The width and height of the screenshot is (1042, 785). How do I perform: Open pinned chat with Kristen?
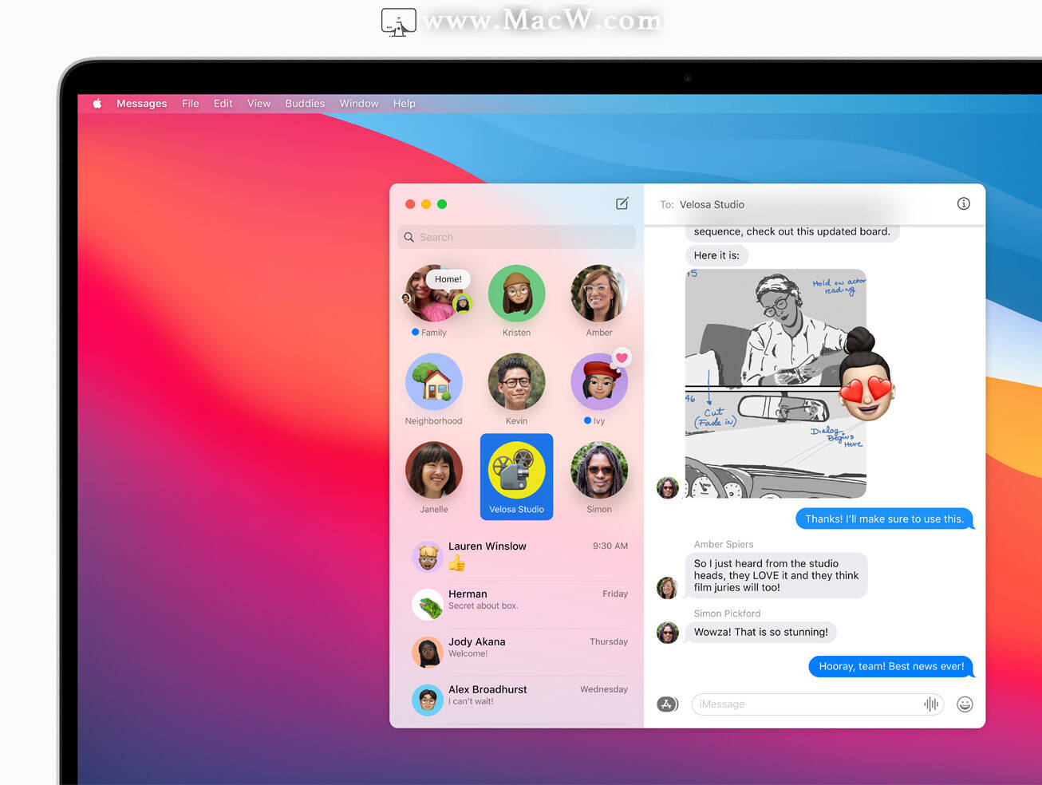point(516,301)
